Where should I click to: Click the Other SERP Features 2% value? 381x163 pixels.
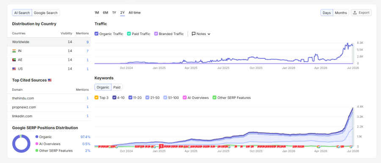tap(88, 151)
